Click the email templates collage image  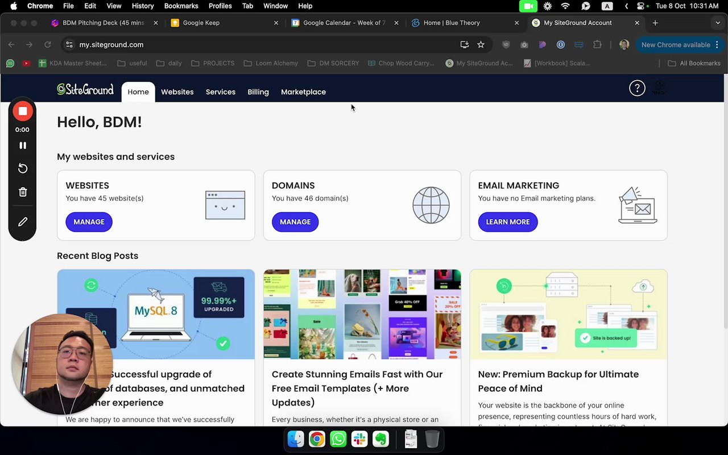(x=362, y=314)
